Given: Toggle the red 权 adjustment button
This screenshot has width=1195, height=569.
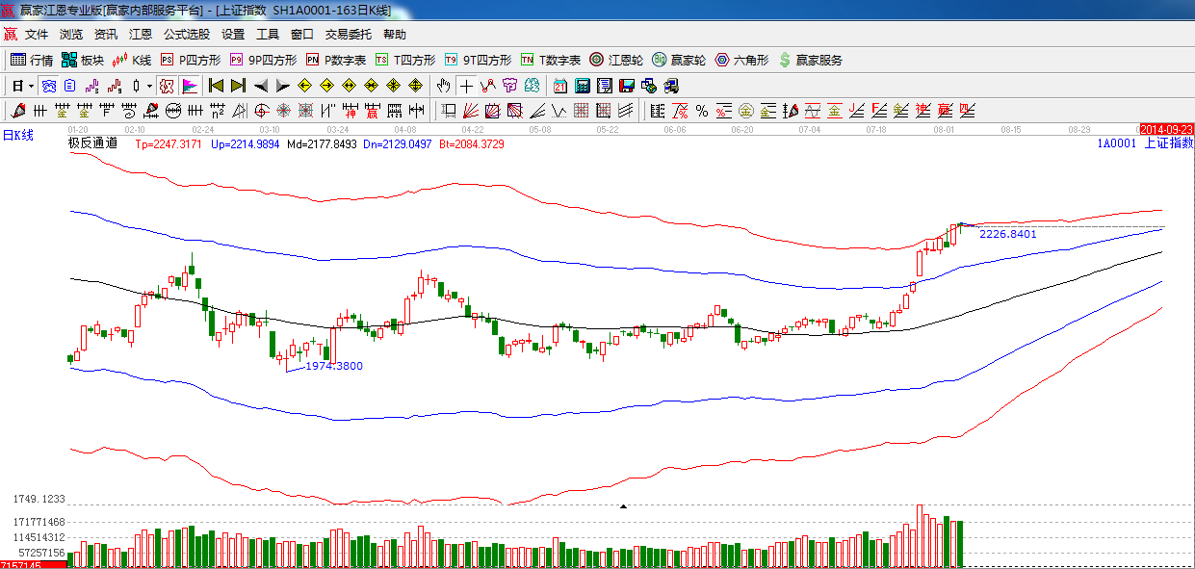Looking at the screenshot, I should click(167, 86).
